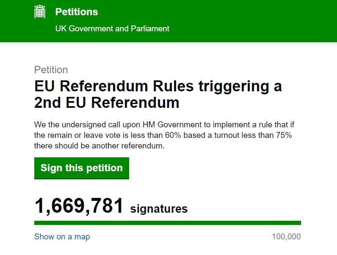The image size is (337, 255).
Task: Click the green 'Sign this petition' button
Action: point(82,168)
